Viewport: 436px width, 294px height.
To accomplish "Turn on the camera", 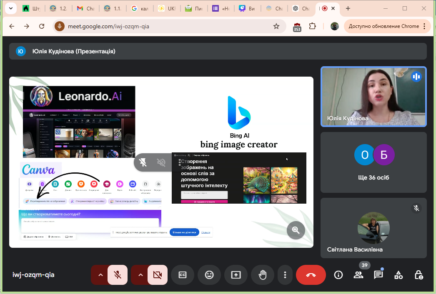I will 158,275.
